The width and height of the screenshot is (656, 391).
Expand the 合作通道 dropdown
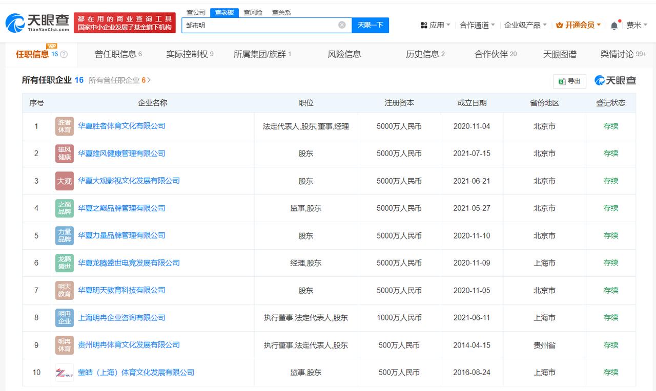pyautogui.click(x=477, y=25)
